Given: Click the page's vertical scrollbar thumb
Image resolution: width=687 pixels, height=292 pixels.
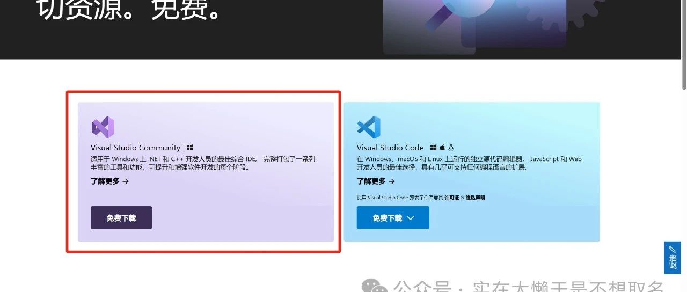Looking at the screenshot, I should click(x=684, y=46).
